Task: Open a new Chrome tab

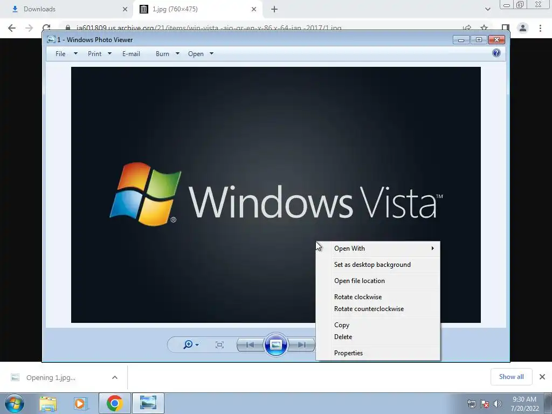Action: 274,9
